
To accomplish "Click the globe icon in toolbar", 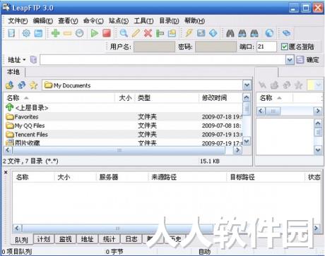I will point(269,33).
